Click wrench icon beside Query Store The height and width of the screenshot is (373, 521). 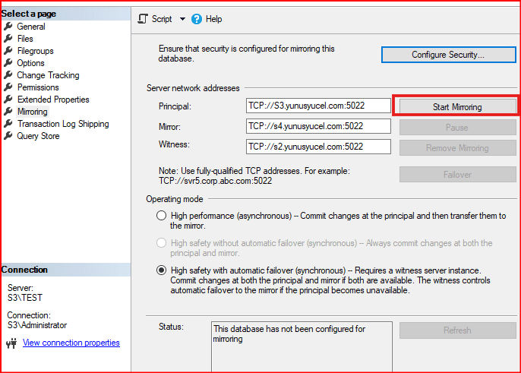tap(9, 136)
